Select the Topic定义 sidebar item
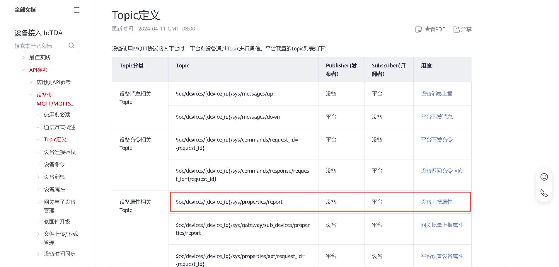 (x=55, y=140)
